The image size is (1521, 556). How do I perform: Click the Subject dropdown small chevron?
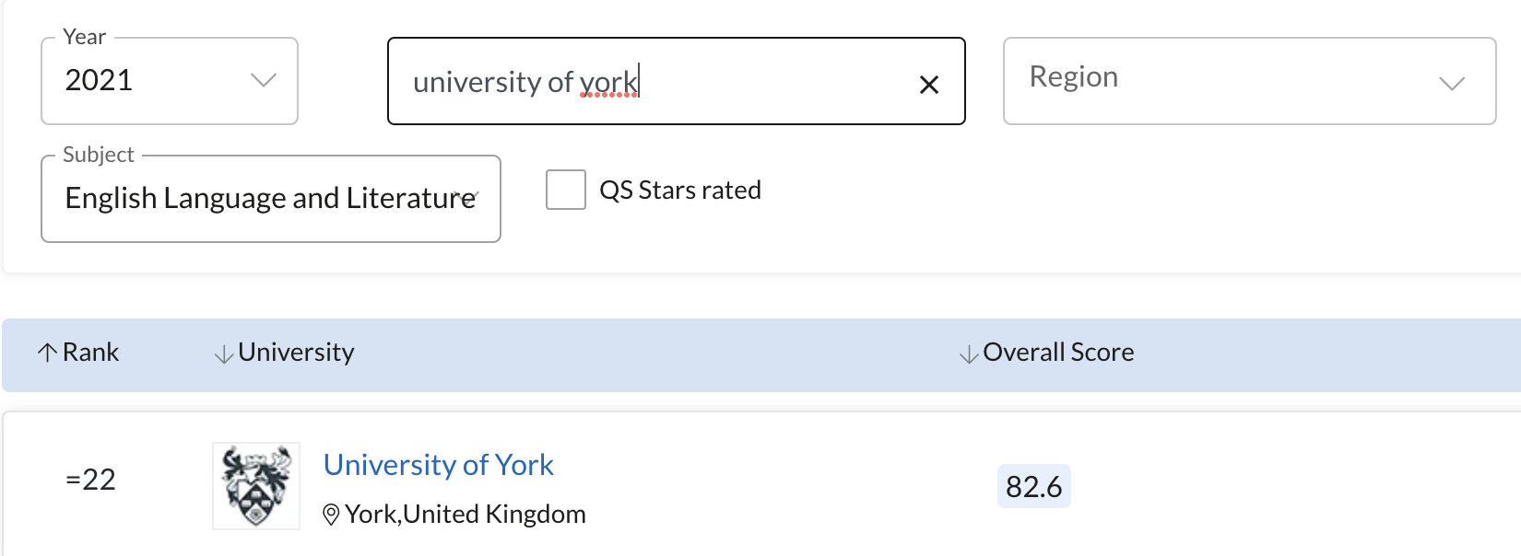469,195
